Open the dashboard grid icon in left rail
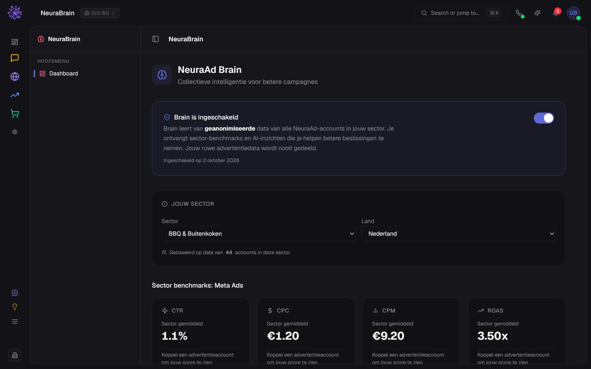Image resolution: width=591 pixels, height=369 pixels. (x=15, y=42)
